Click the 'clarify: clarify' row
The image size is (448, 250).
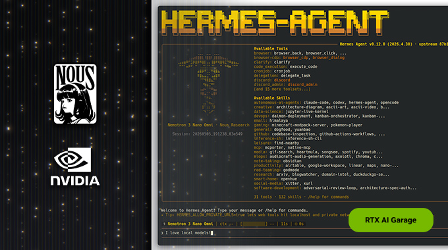point(271,63)
